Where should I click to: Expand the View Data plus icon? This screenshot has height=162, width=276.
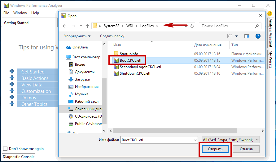(x=12, y=84)
